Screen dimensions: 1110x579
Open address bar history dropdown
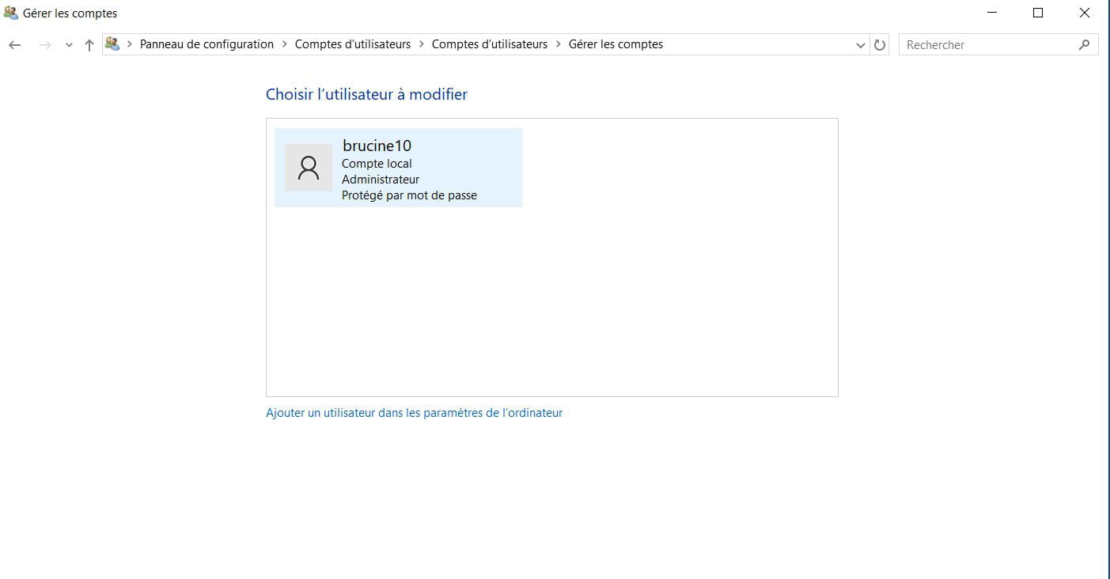coord(861,45)
